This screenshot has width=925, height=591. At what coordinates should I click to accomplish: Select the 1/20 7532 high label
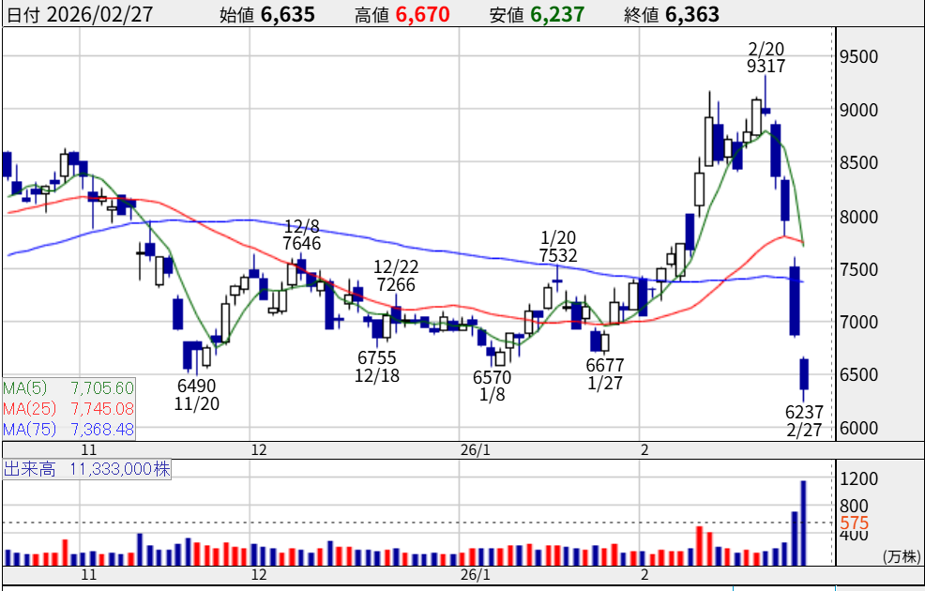[x=557, y=246]
